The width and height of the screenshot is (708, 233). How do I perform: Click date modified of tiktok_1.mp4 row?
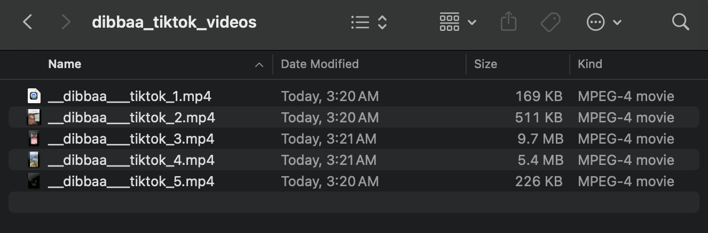pos(330,96)
